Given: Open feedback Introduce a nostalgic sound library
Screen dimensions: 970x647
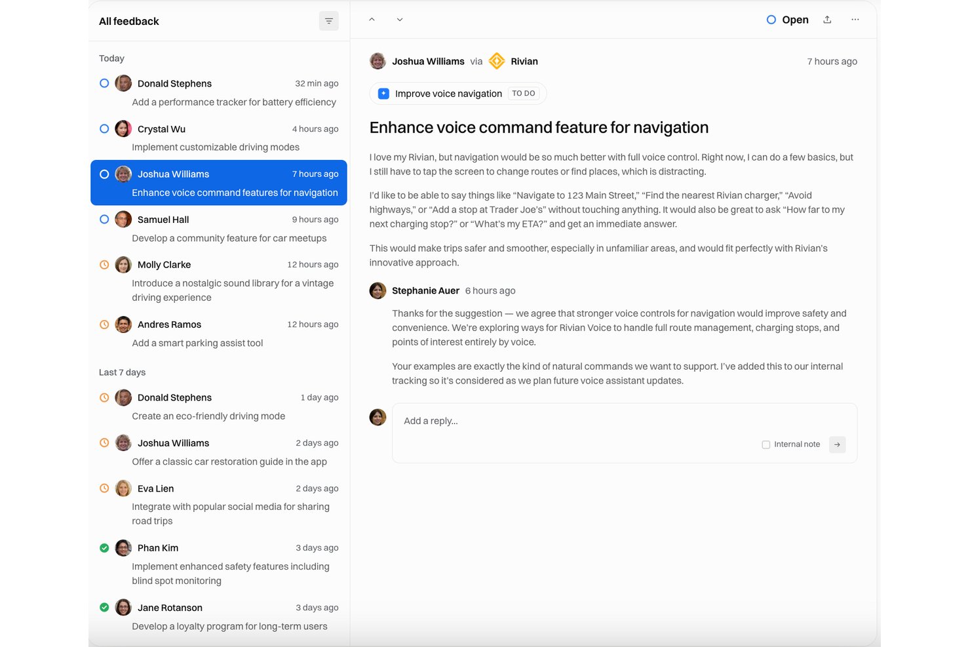Looking at the screenshot, I should point(219,281).
